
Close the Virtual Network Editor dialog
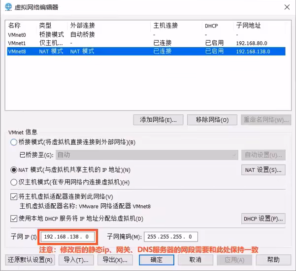point(287,6)
